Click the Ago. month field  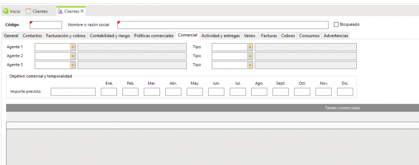259,92
